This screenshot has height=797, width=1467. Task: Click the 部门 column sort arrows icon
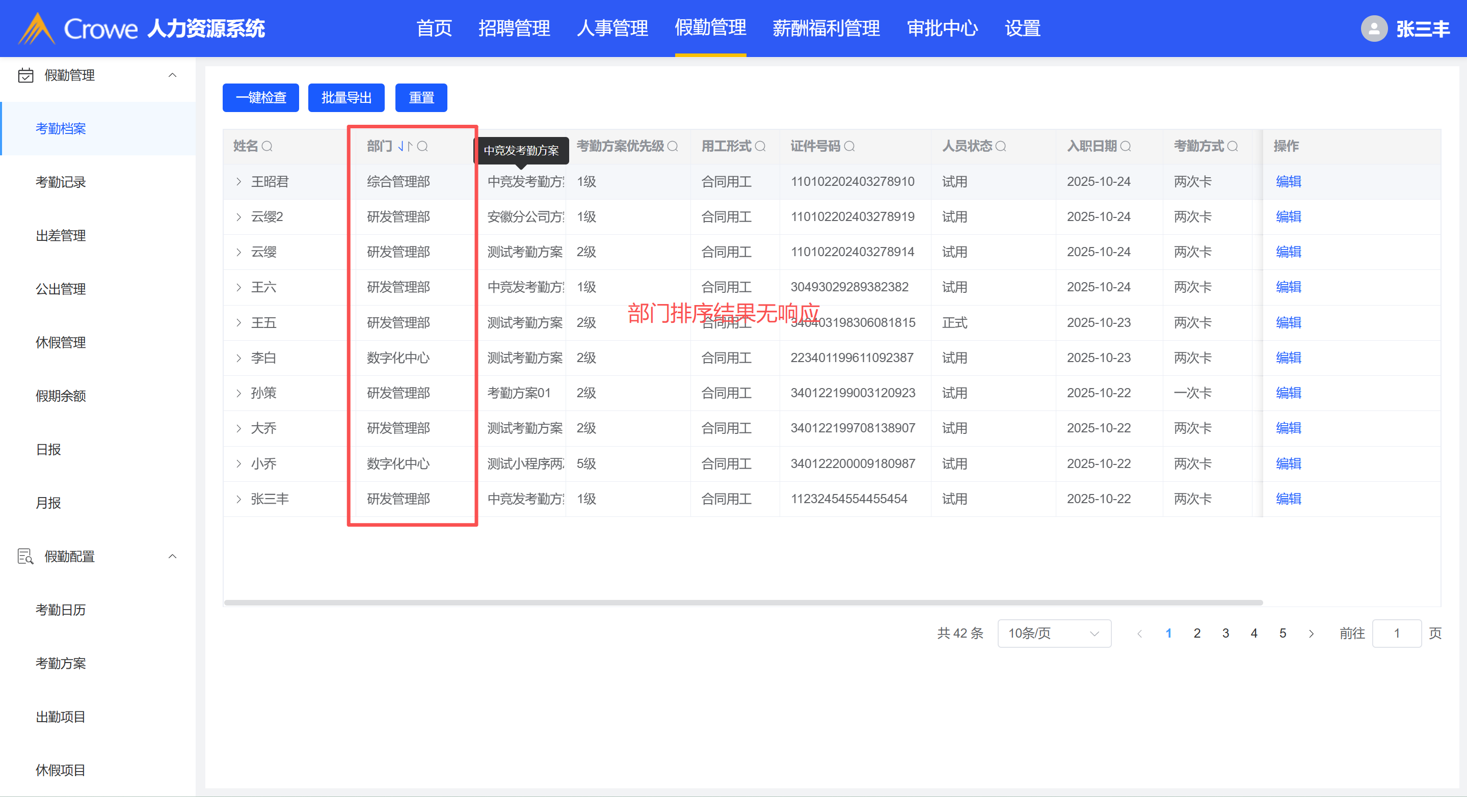tap(405, 146)
